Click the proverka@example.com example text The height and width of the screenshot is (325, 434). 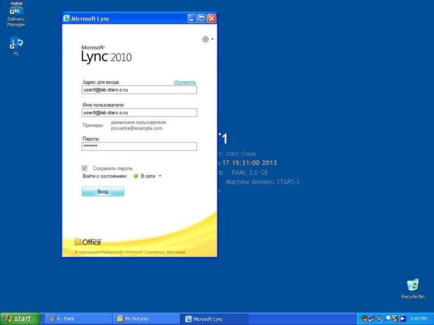[x=137, y=128]
